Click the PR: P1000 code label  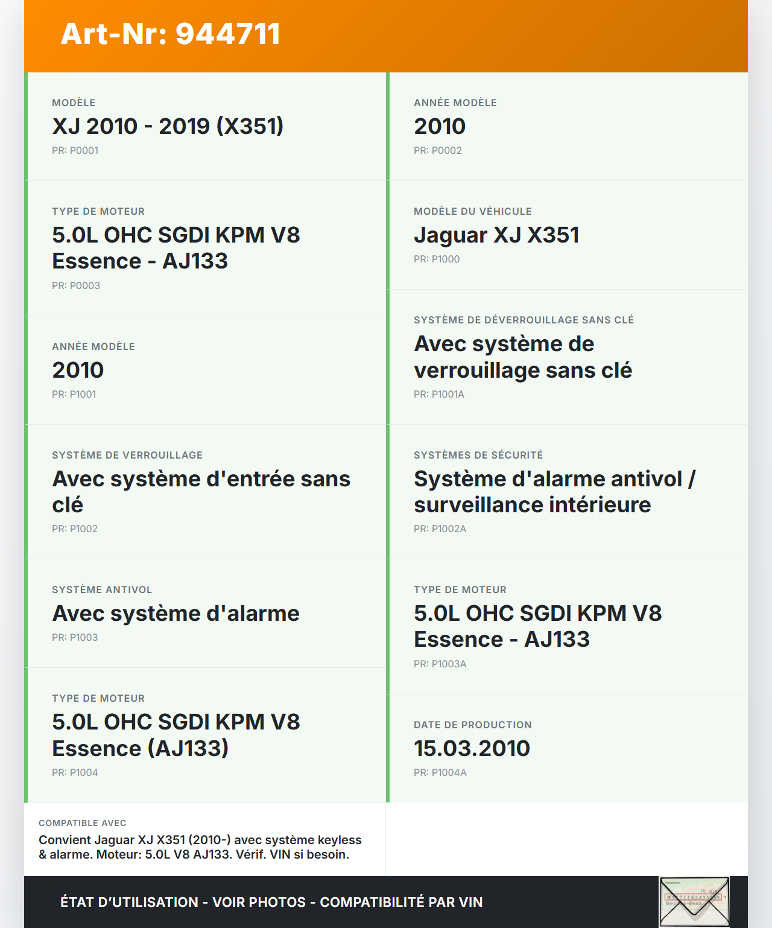pos(437,259)
